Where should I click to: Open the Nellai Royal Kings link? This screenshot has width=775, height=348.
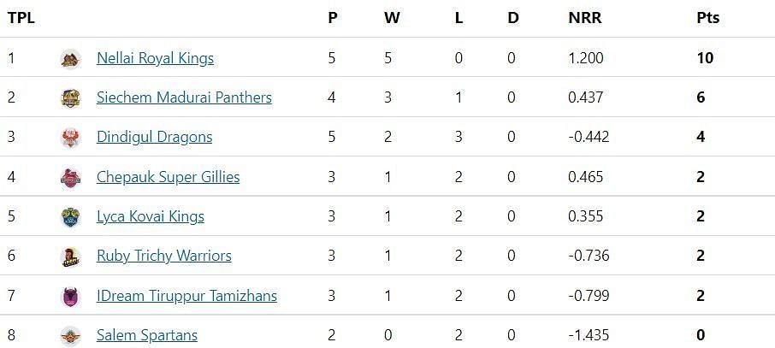155,58
